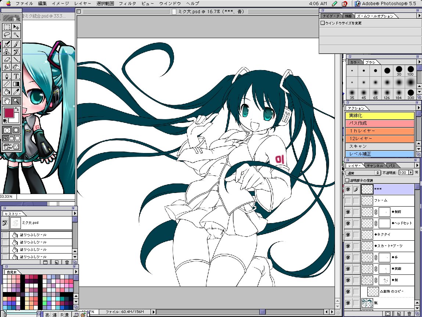Select the Eyedropper tool
The height and width of the screenshot is (317, 422).
(17, 92)
